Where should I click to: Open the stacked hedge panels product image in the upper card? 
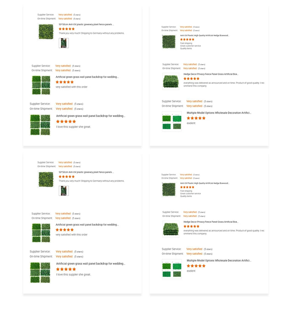click(x=171, y=81)
